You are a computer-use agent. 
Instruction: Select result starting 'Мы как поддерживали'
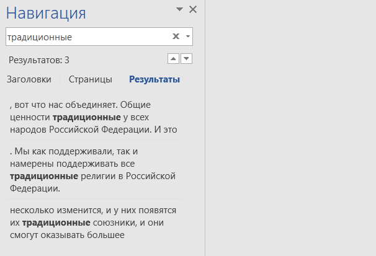click(93, 170)
